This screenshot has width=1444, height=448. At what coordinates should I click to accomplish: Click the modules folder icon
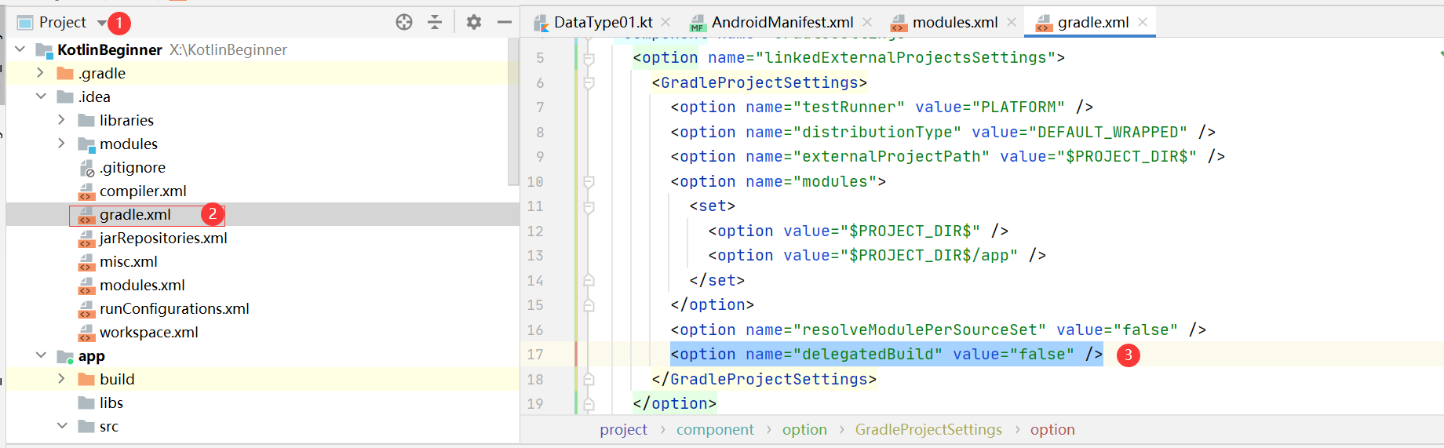tap(86, 144)
